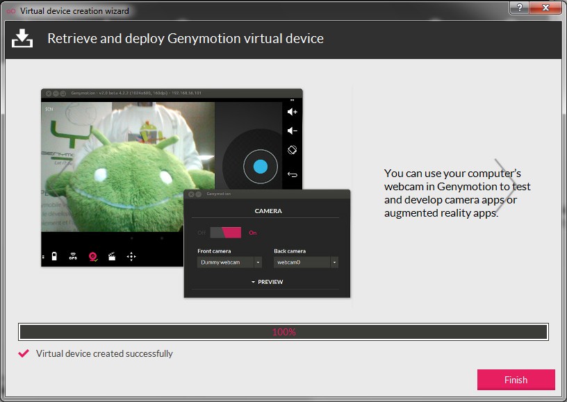Click the "Front camera" label
This screenshot has height=402, width=567.
click(214, 251)
